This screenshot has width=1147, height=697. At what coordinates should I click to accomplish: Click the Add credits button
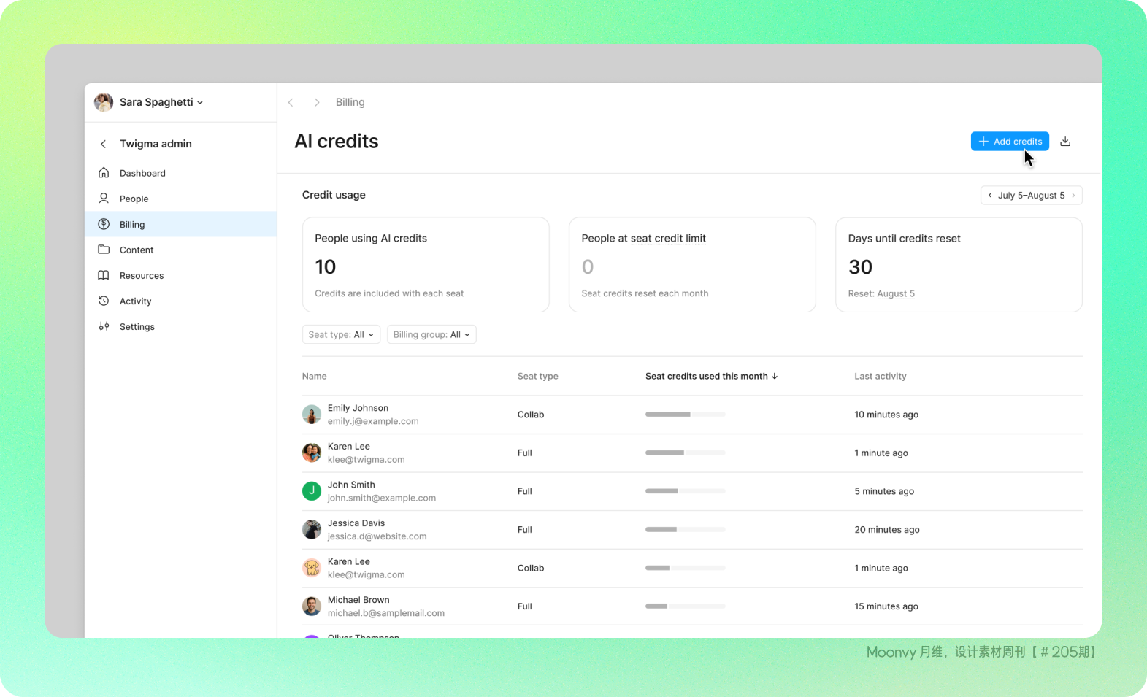coord(1009,142)
